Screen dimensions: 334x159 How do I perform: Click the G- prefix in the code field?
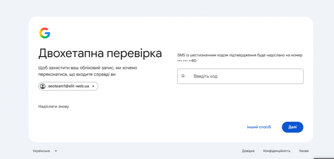[x=184, y=76]
